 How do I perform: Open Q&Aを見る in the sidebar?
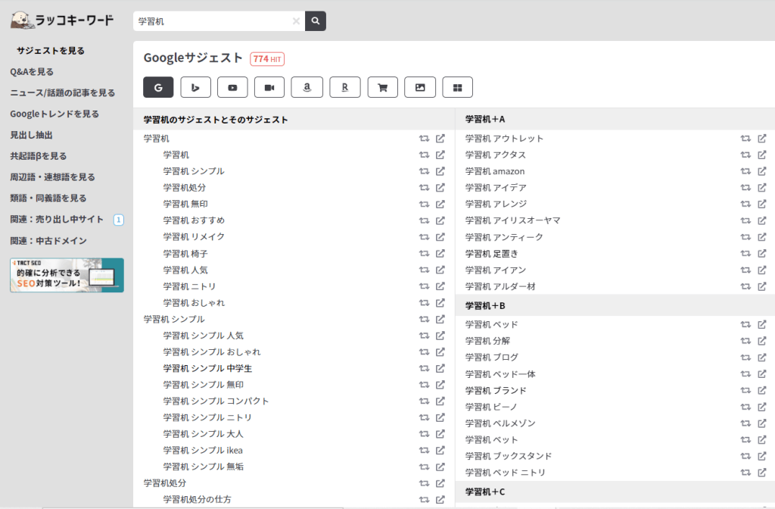[32, 72]
